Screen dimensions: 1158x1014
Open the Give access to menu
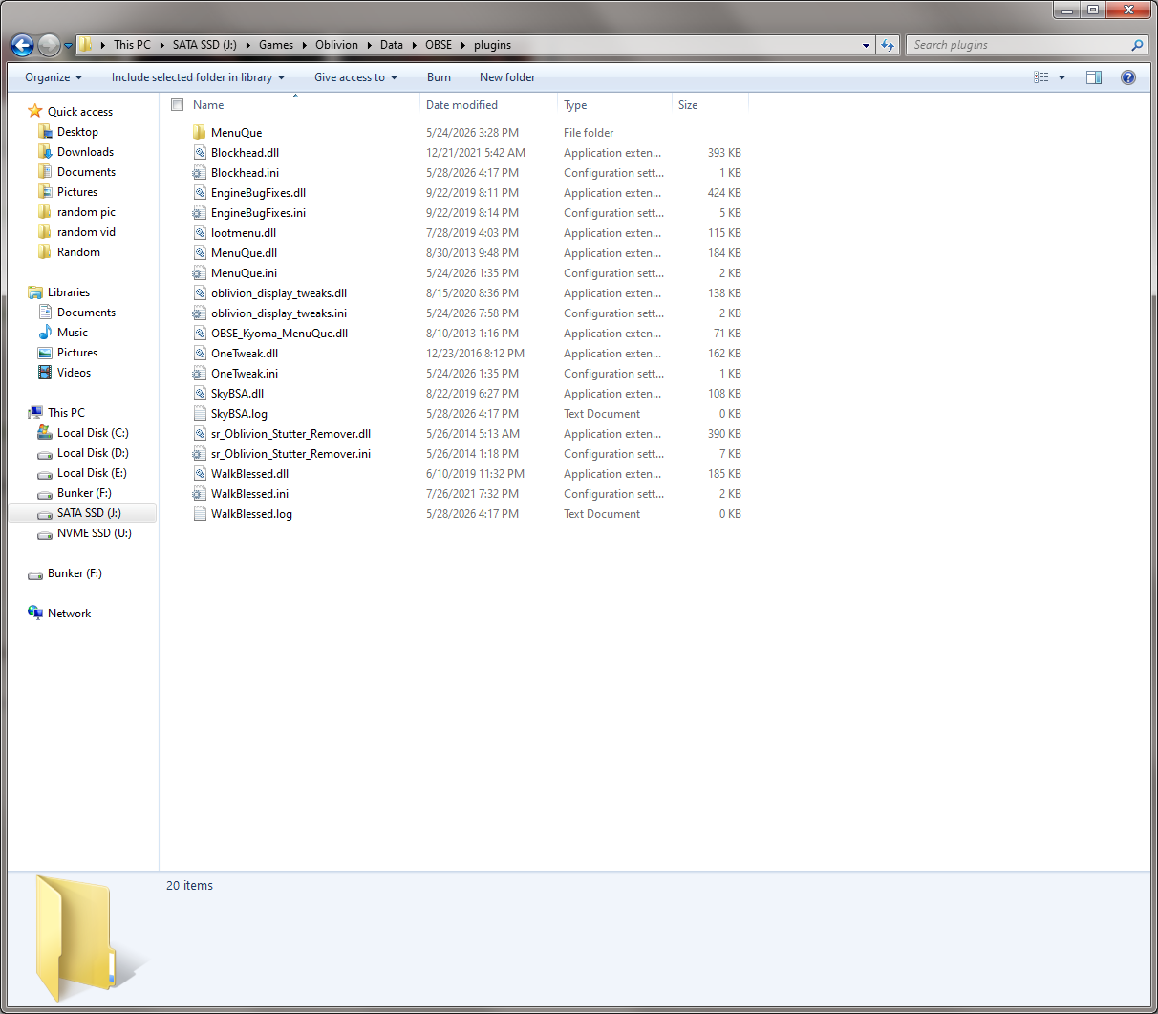(x=355, y=77)
